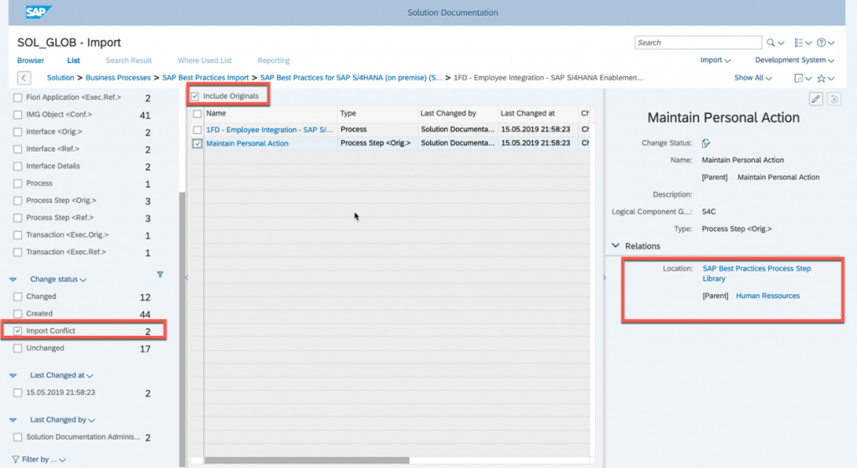Open the Maintain Personal Action link
This screenshot has width=857, height=468.
click(247, 143)
